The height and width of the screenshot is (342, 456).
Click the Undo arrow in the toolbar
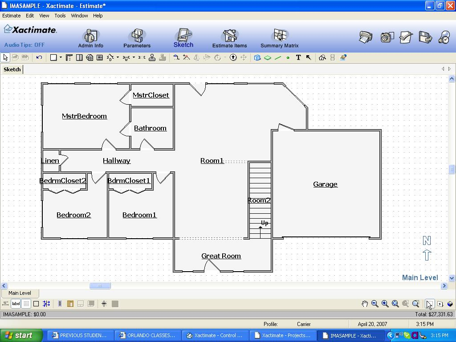(39, 57)
